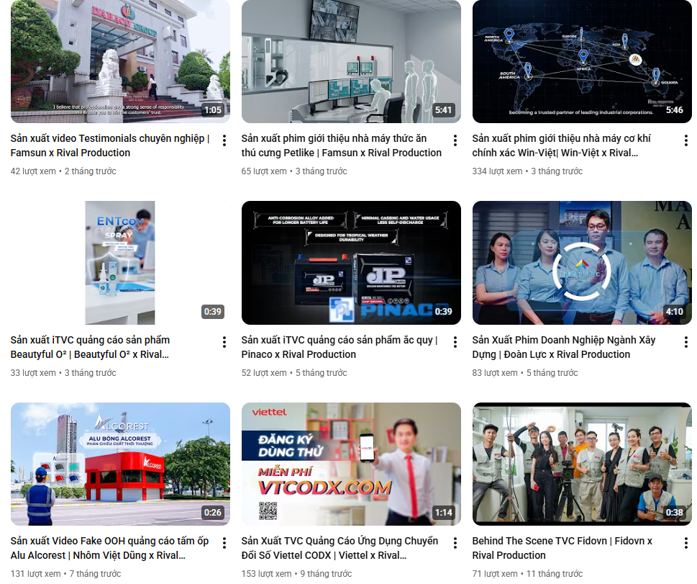The width and height of the screenshot is (697, 584).
Task: Open options menu for Famsun Testimonials video
Action: pyautogui.click(x=224, y=140)
